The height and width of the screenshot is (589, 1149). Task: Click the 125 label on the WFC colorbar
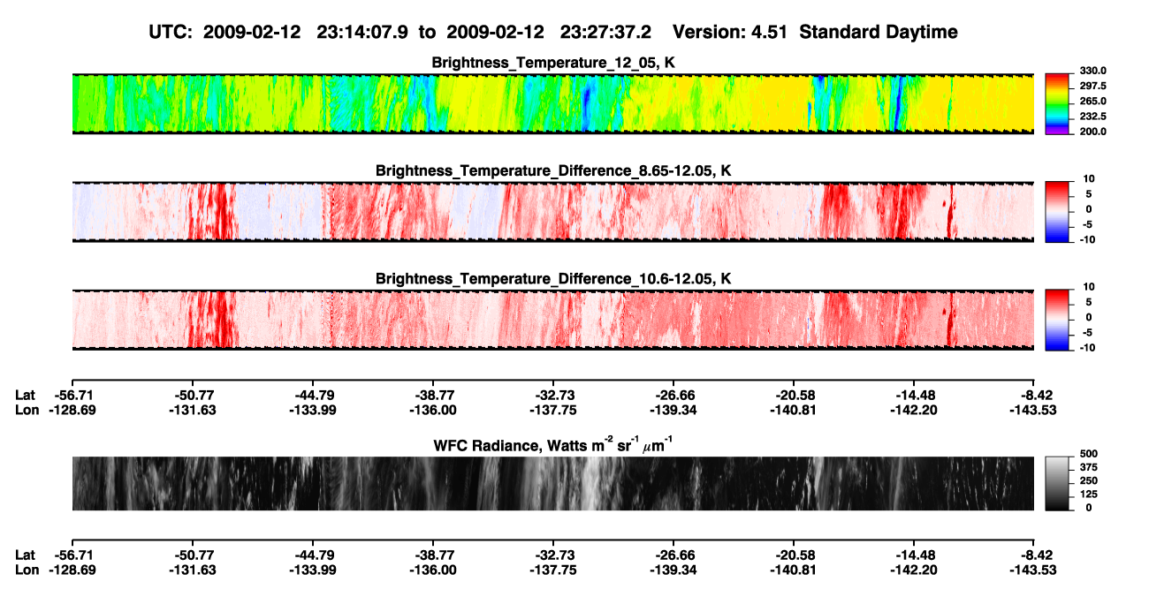pos(1089,495)
